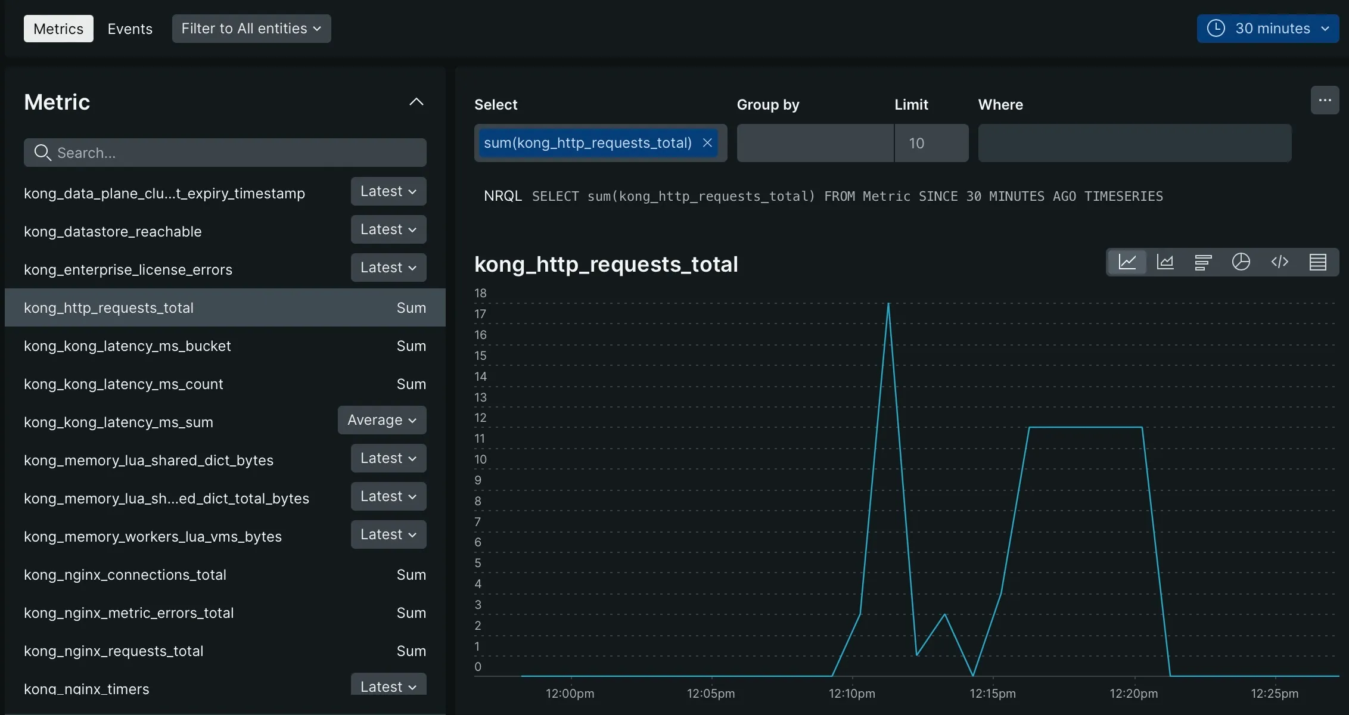Switch to pie chart view icon
Image resolution: width=1349 pixels, height=715 pixels.
1241,262
